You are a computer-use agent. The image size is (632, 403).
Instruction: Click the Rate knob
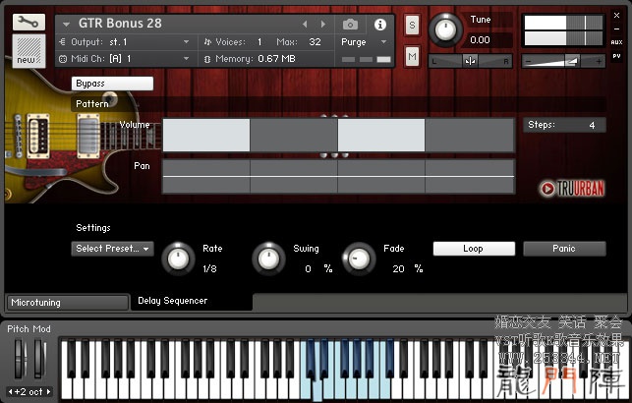click(x=178, y=259)
